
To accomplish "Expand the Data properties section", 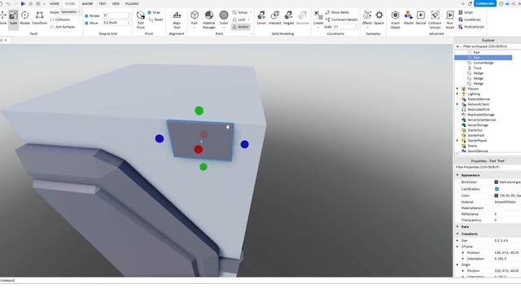I will (458, 226).
